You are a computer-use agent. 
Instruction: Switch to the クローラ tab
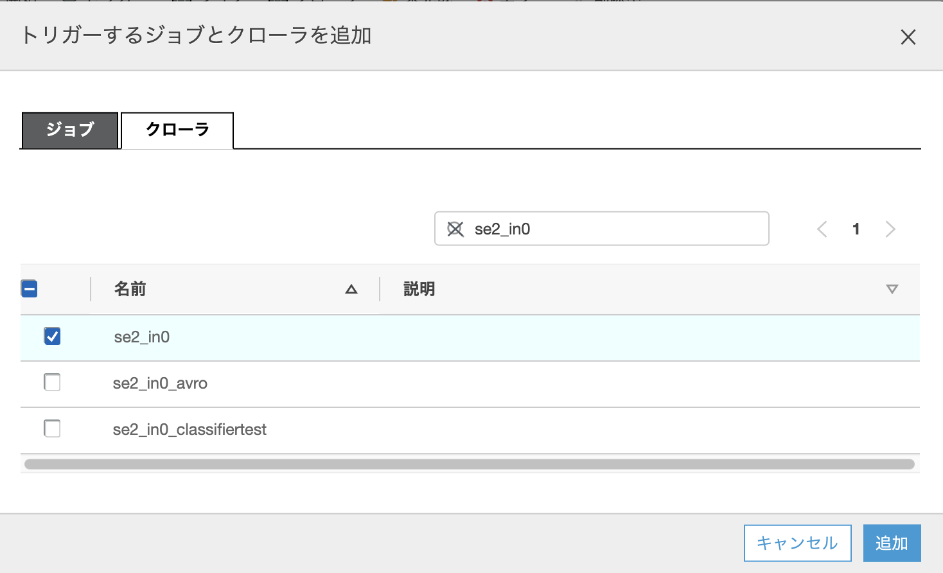176,130
